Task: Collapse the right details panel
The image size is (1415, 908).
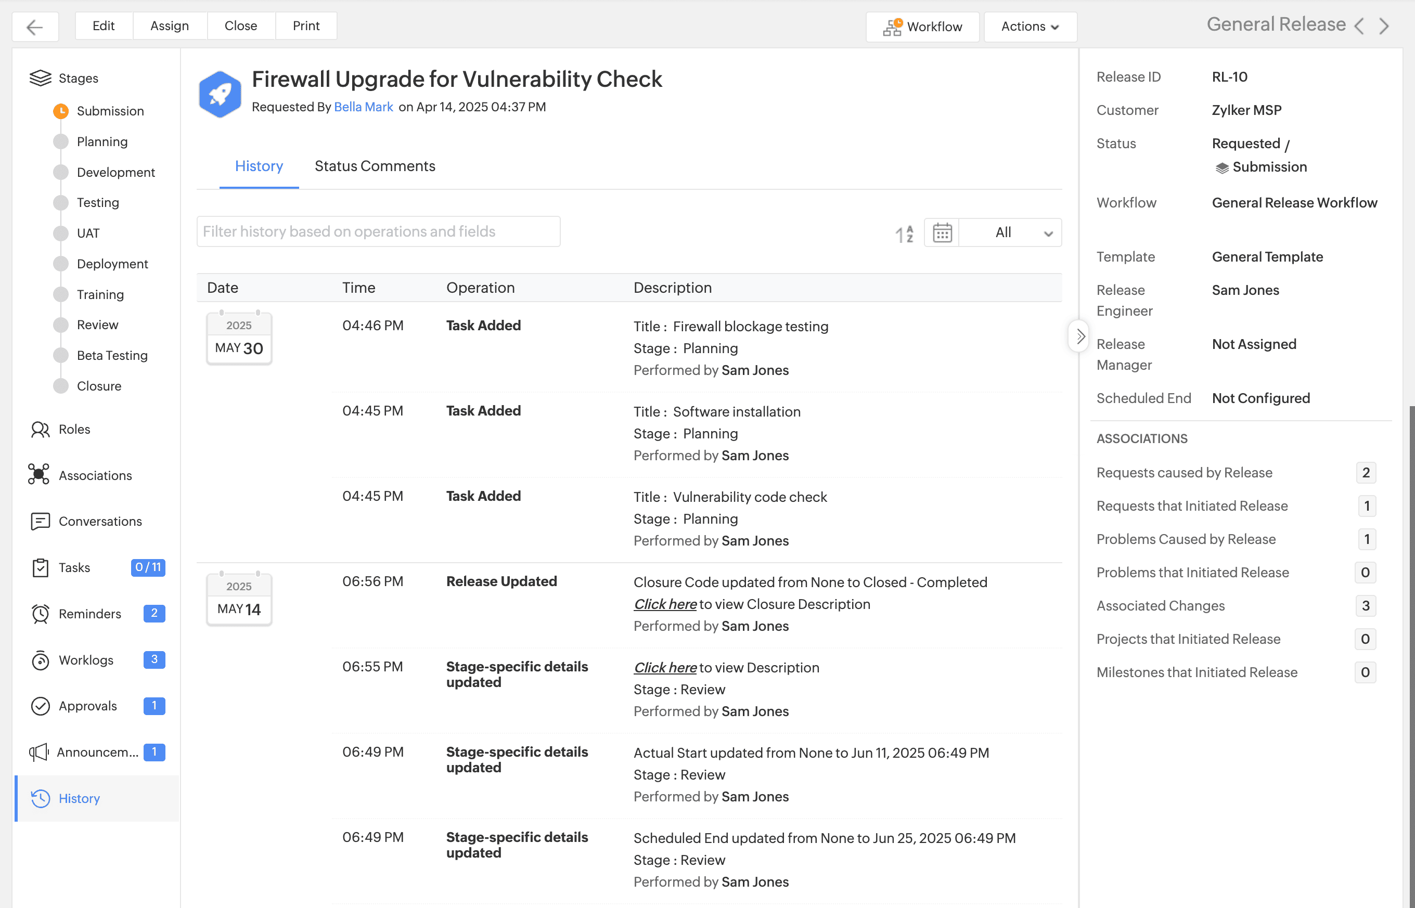Action: (x=1079, y=336)
